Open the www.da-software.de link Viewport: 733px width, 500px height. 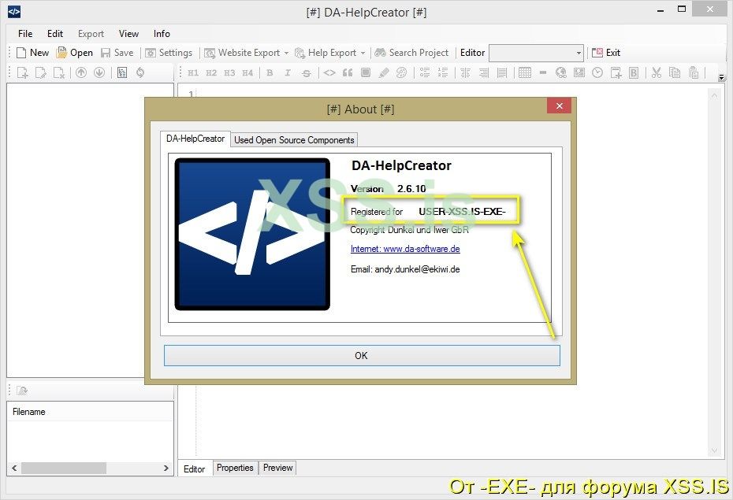click(405, 249)
